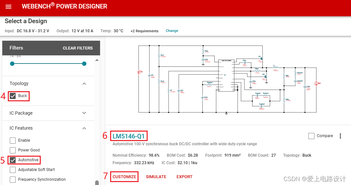This screenshot has width=351, height=185.
Task: Tick the Compare checkbox for LM5146-Q1
Action: coord(311,136)
